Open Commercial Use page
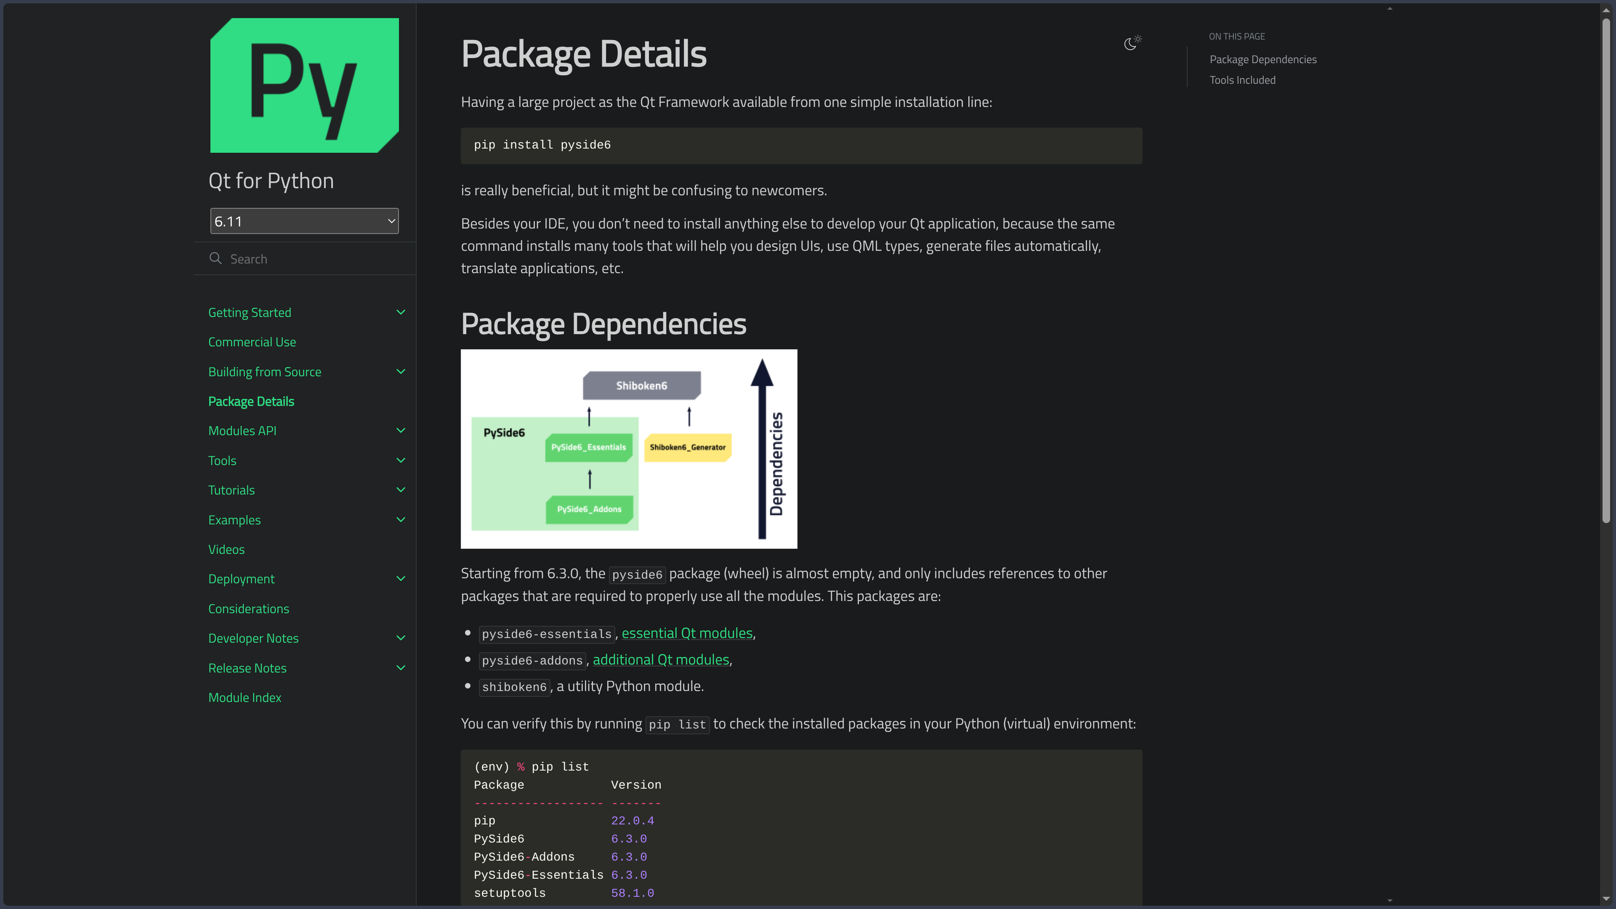 252,342
